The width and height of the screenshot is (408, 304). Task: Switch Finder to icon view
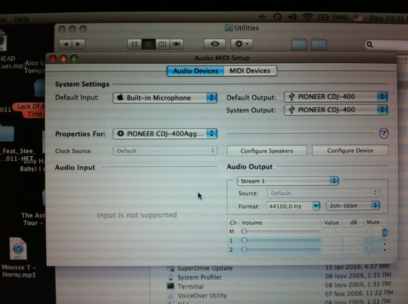pos(135,44)
